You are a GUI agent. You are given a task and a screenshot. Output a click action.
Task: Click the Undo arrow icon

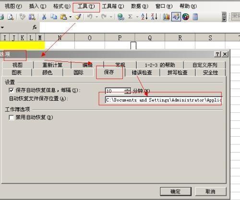(90, 17)
